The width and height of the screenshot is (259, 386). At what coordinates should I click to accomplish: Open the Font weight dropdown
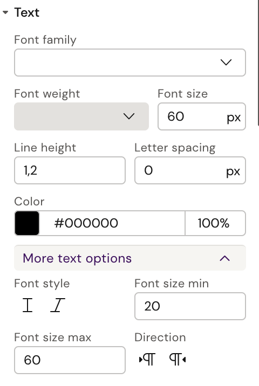pos(81,116)
